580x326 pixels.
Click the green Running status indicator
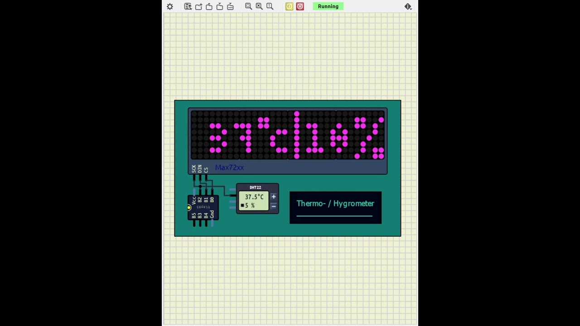pos(328,6)
